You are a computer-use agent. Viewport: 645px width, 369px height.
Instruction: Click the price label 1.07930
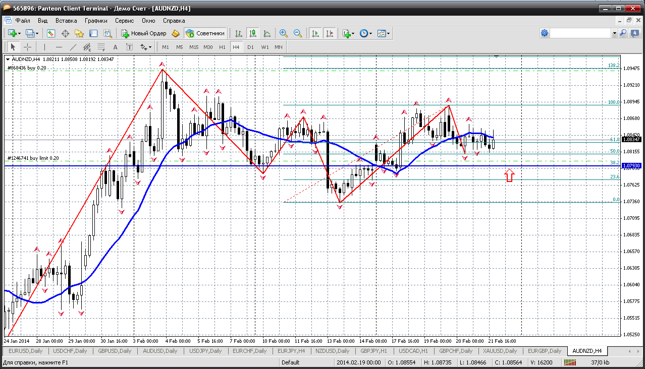(x=632, y=165)
